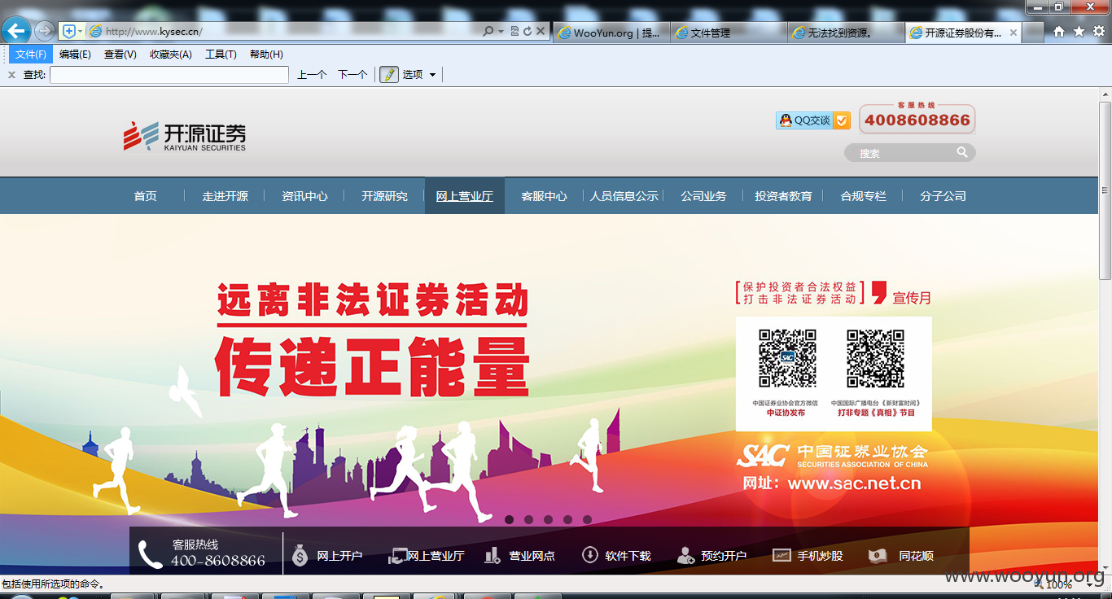Select the fifth carousel dot indicator
This screenshot has width=1112, height=599.
tap(587, 519)
